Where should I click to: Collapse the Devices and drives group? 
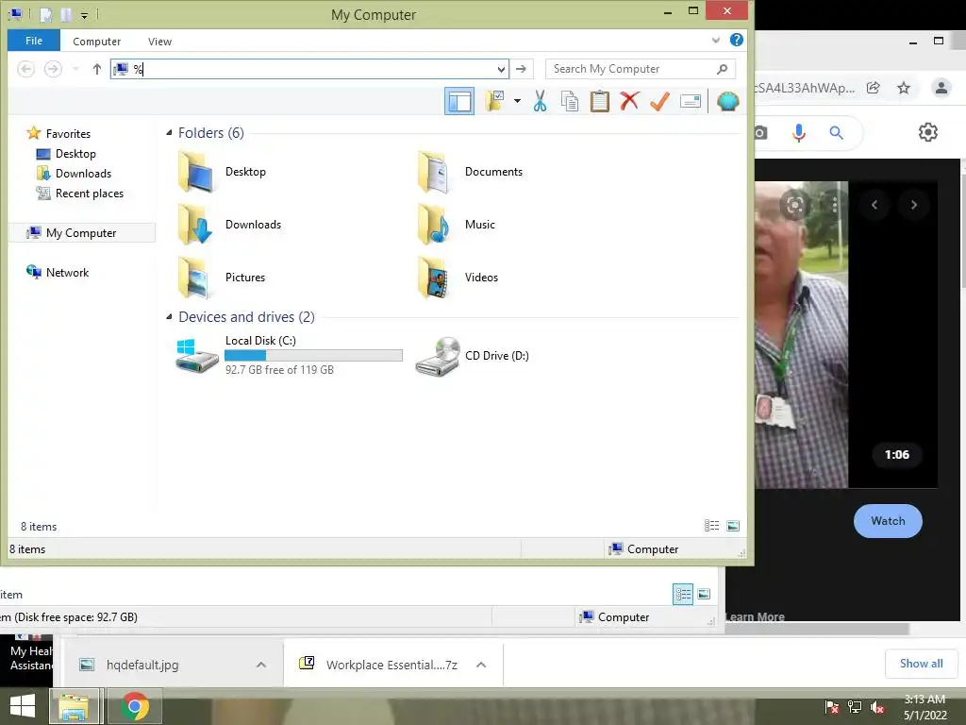point(169,317)
